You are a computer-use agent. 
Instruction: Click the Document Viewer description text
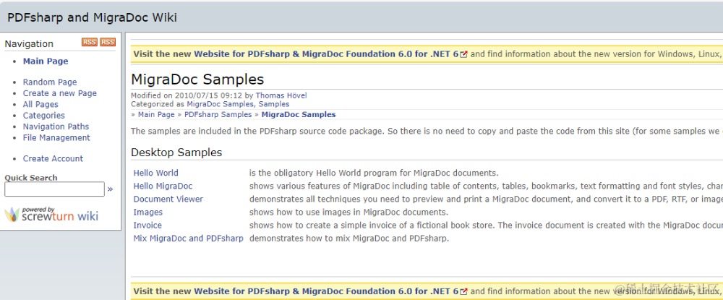486,199
